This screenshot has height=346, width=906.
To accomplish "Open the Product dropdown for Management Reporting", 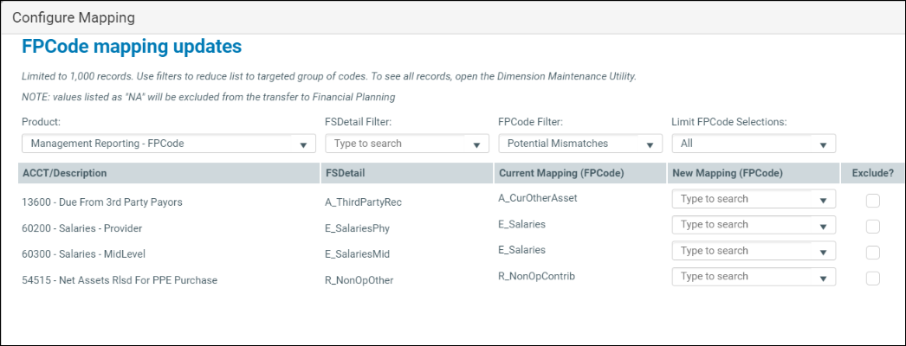I will point(168,144).
